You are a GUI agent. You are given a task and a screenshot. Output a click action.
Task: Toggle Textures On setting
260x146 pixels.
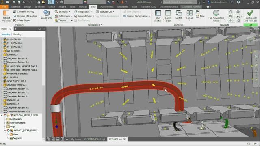coord(104,12)
